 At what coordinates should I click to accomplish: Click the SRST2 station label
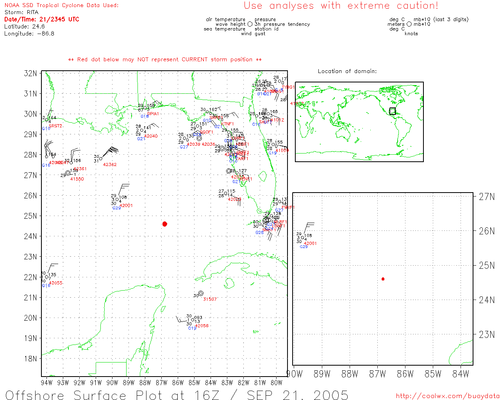(x=55, y=126)
